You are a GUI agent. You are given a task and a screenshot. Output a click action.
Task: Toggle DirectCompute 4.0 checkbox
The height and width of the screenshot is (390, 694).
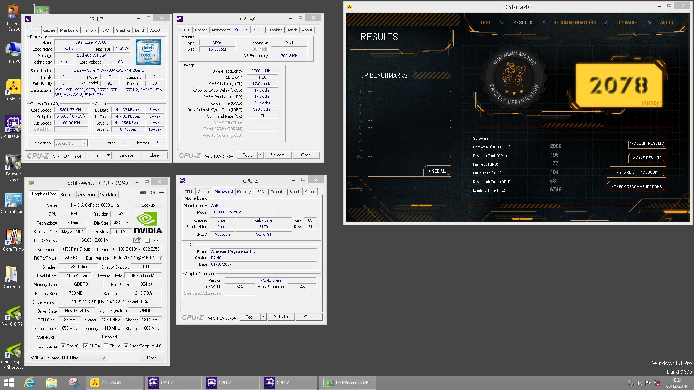pyautogui.click(x=126, y=346)
